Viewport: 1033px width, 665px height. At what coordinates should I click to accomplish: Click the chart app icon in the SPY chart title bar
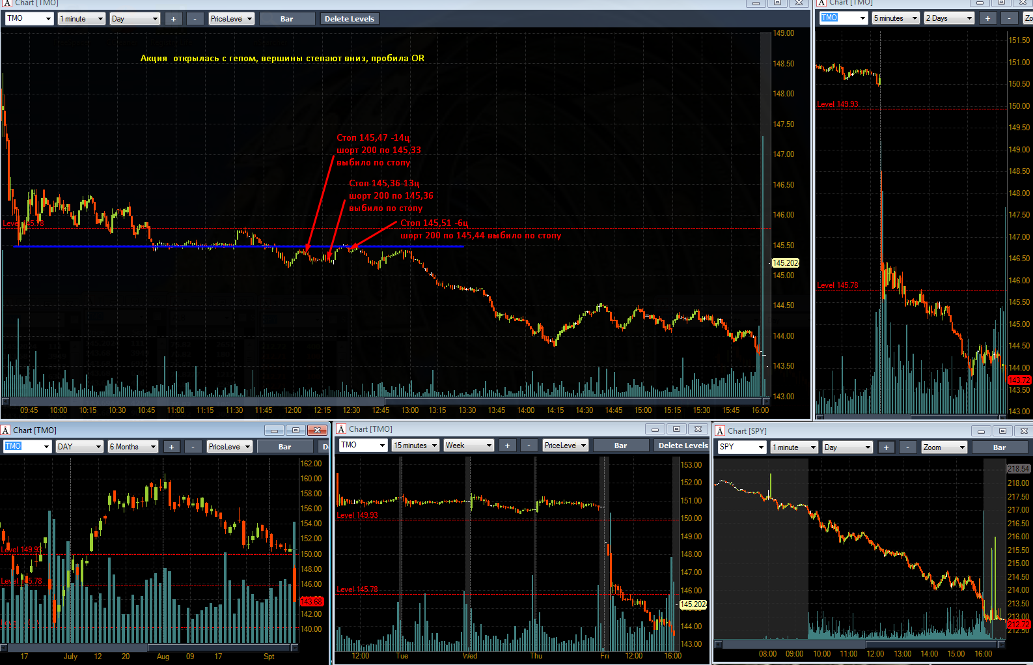pos(720,431)
